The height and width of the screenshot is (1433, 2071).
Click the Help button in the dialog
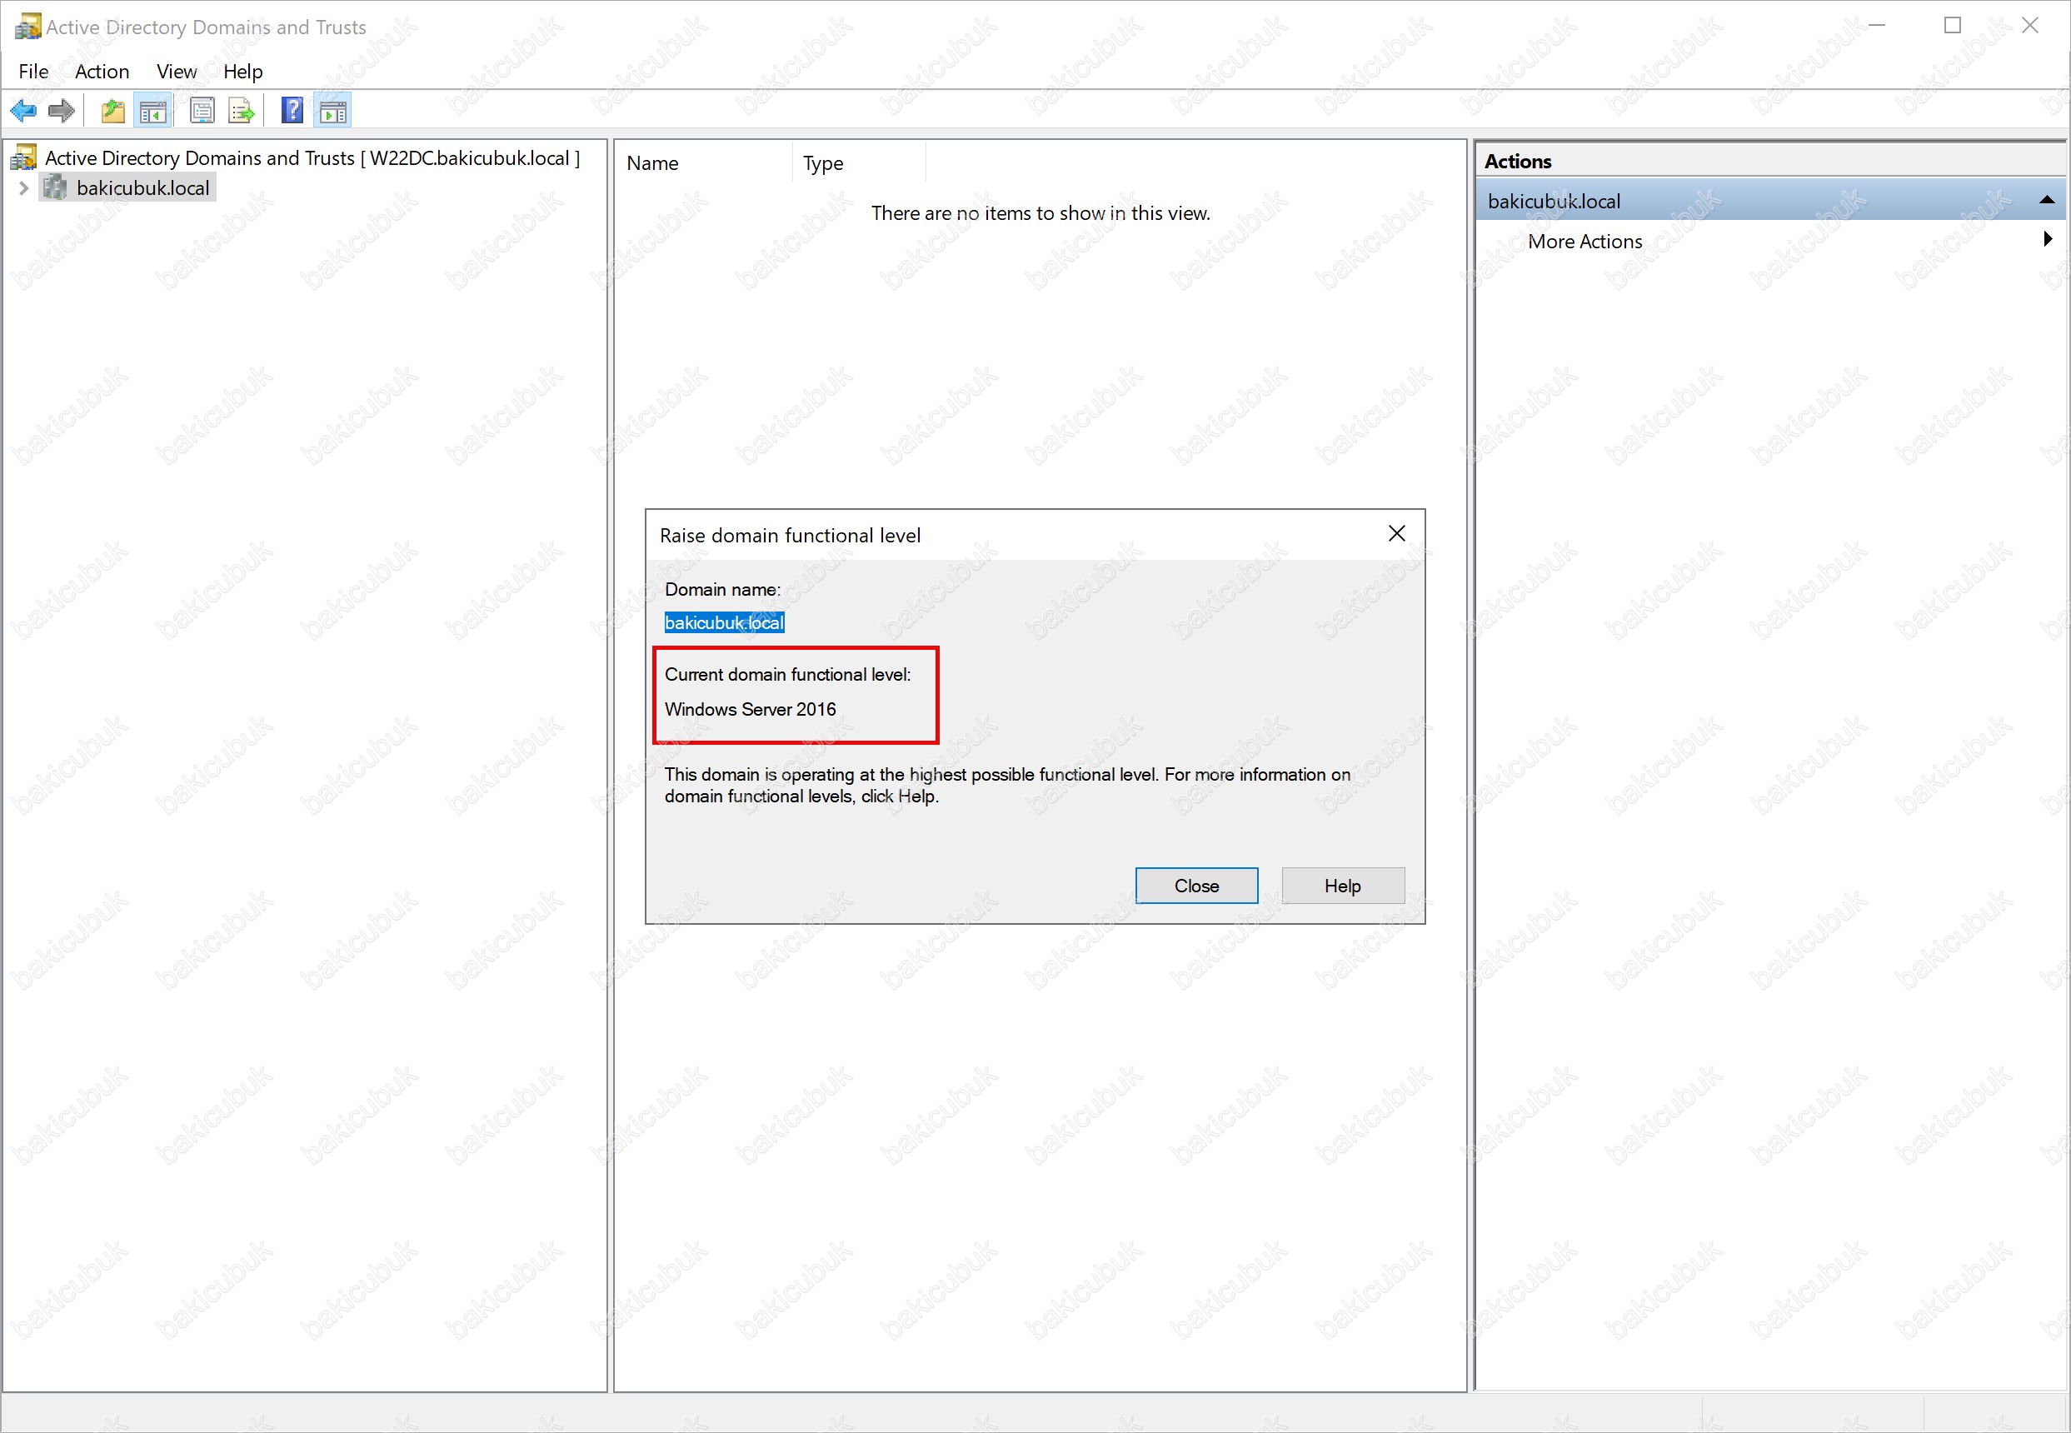coord(1343,886)
